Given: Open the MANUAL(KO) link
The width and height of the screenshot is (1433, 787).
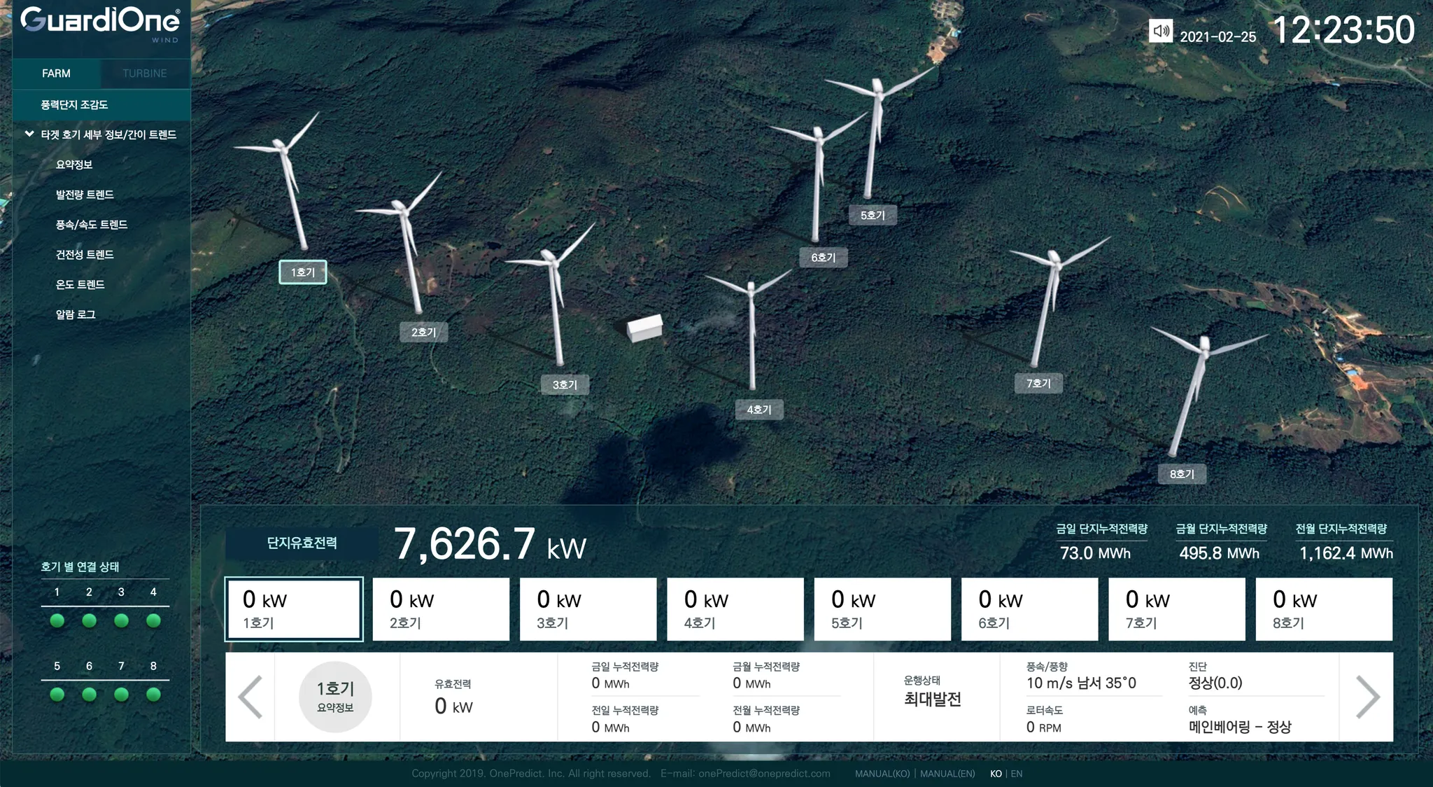Looking at the screenshot, I should (882, 774).
